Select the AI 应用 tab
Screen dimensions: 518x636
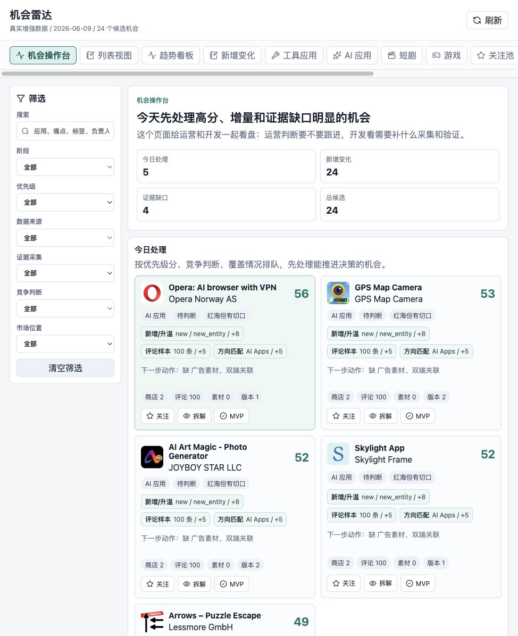tap(352, 55)
